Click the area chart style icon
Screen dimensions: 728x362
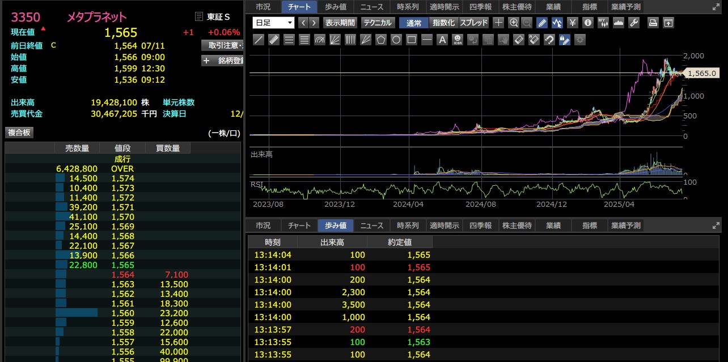tap(619, 23)
